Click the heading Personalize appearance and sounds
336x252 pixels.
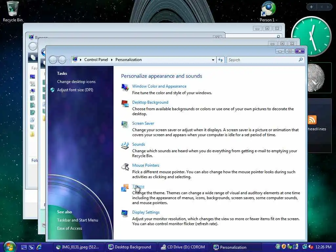[161, 76]
